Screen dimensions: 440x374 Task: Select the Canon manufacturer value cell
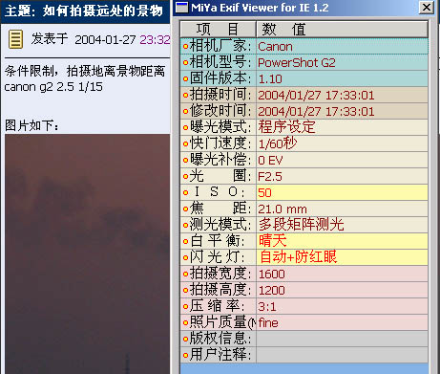(342, 47)
